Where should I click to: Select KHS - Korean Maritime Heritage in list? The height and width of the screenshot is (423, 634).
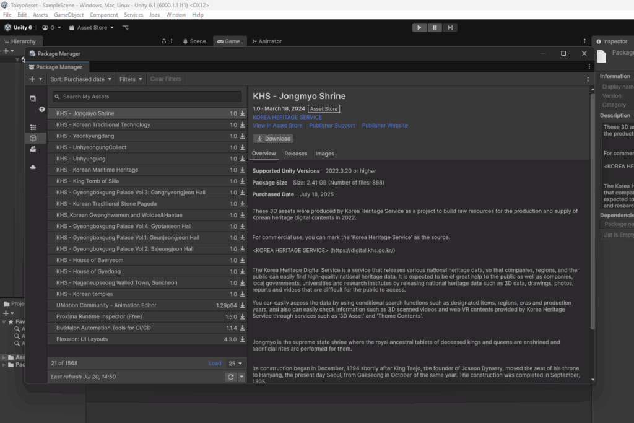tap(147, 170)
